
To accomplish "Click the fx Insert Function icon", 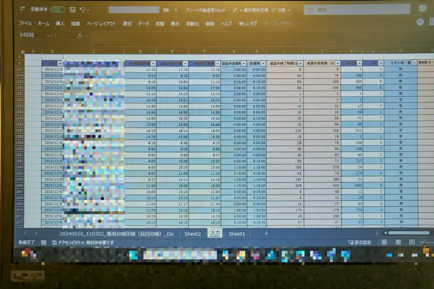I will coord(80,36).
